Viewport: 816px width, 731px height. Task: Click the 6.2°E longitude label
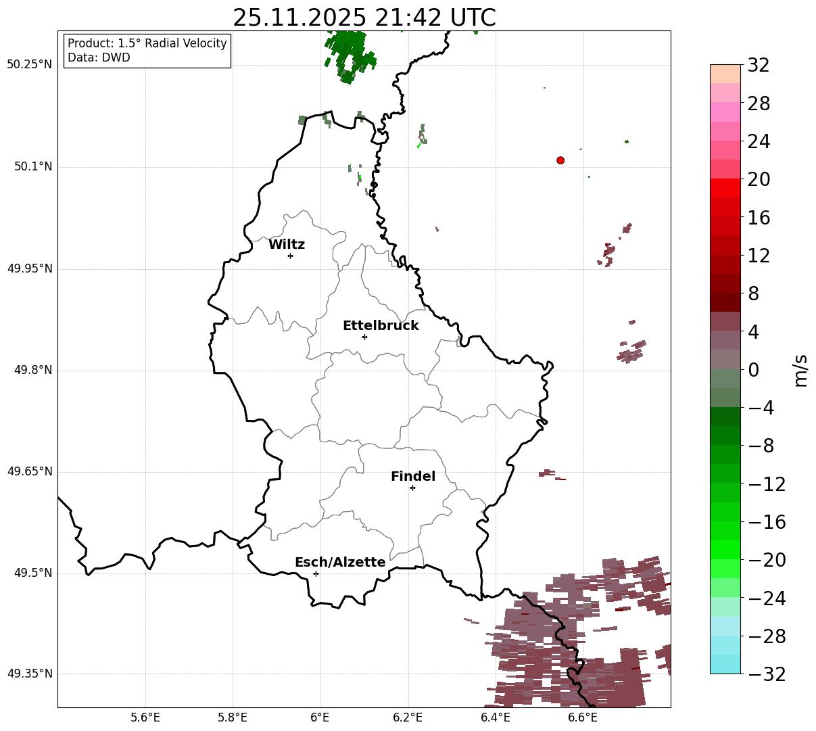408,717
